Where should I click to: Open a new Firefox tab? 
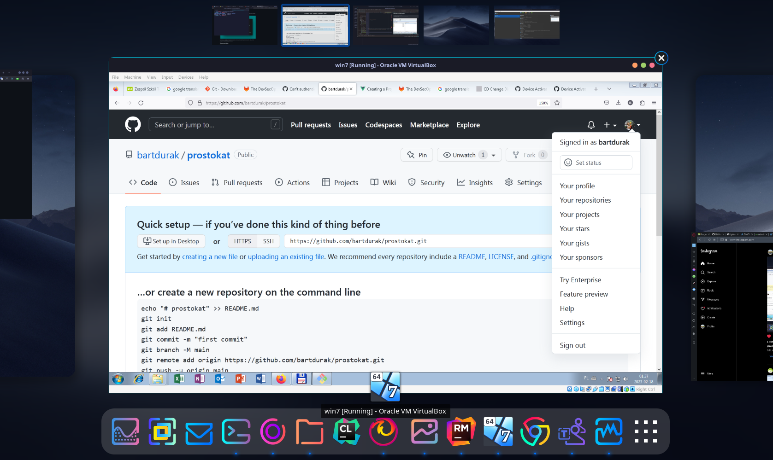tap(596, 89)
